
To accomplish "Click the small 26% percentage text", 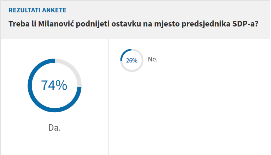I will tap(132, 60).
